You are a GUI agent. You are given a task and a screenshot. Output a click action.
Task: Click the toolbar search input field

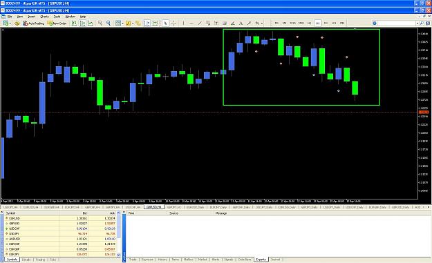pyautogui.click(x=395, y=23)
